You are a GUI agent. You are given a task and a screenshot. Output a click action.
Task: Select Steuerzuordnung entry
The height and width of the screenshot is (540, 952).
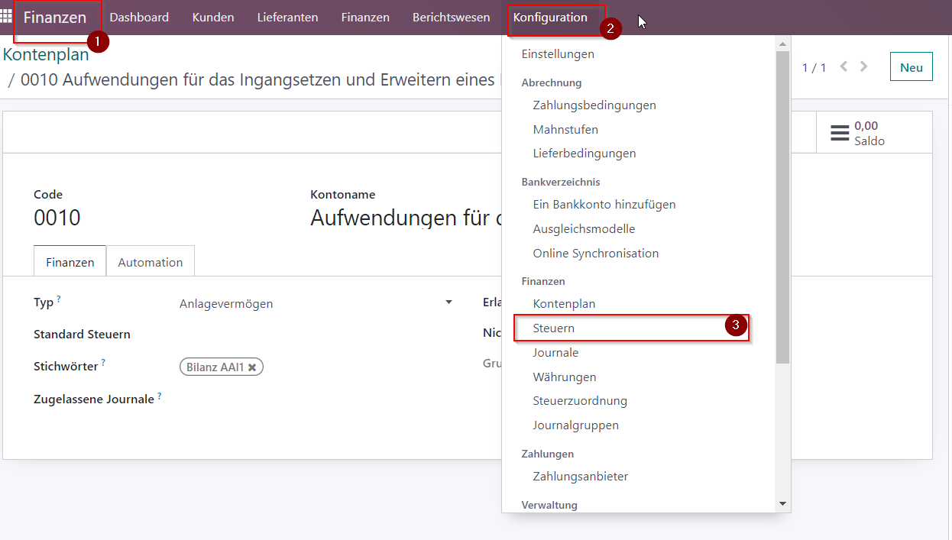point(580,401)
